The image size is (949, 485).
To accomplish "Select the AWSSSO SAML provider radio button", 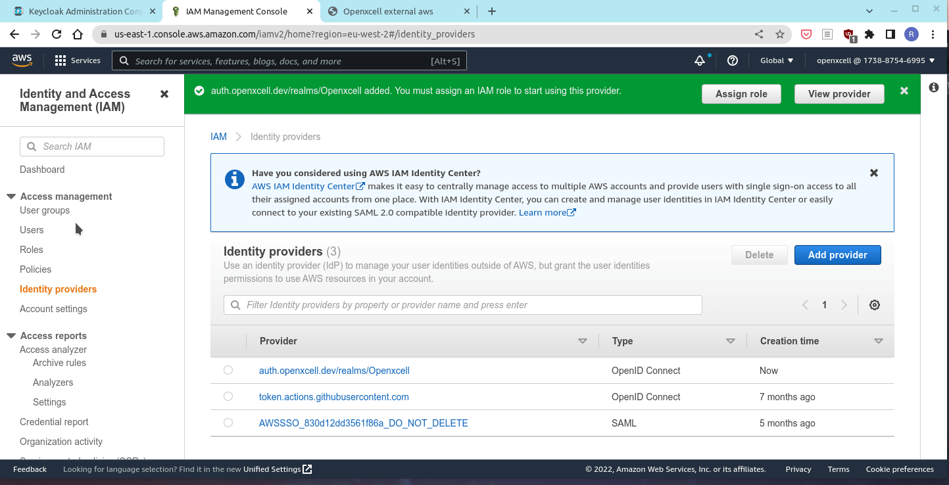I will (x=228, y=423).
